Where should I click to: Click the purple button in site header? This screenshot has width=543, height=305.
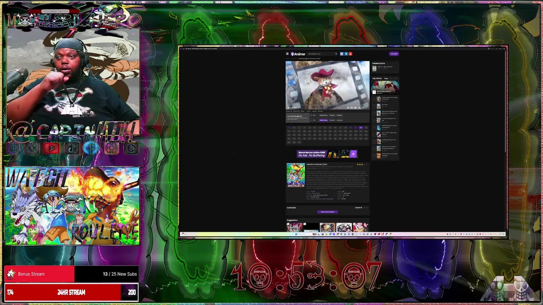point(394,54)
